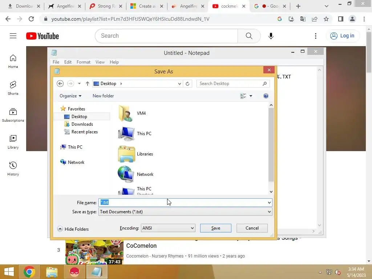372x279 pixels.
Task: Click the CoComelon video thumbnail 37:43
Action: pyautogui.click(x=94, y=252)
